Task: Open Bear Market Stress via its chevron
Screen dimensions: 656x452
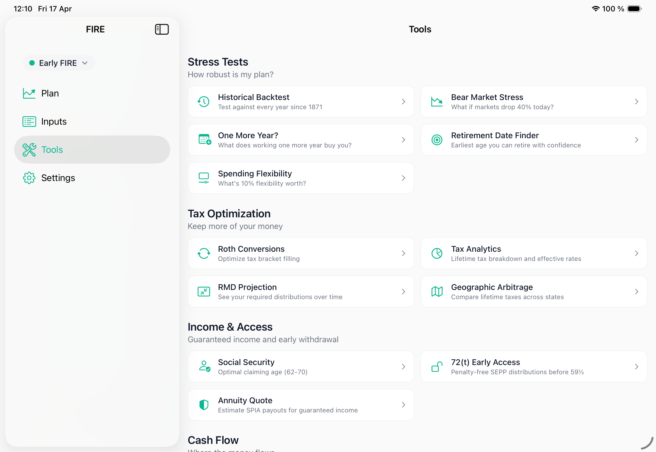Action: point(636,102)
